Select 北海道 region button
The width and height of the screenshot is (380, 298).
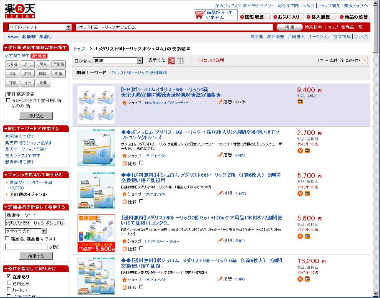12,64
